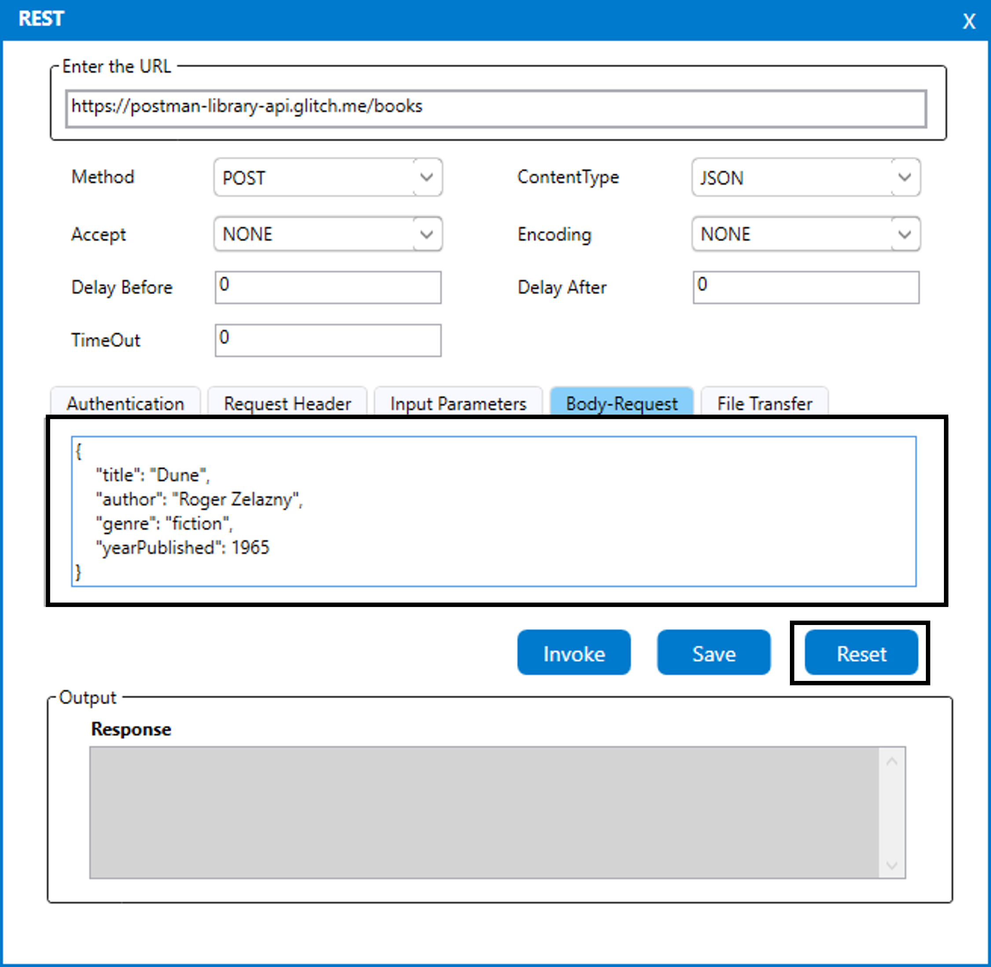
Task: Open the Request Header tab
Action: tap(287, 404)
